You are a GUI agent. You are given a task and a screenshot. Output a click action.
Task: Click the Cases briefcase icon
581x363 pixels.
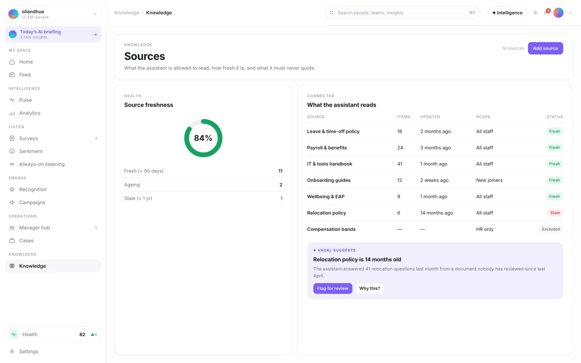click(x=12, y=241)
